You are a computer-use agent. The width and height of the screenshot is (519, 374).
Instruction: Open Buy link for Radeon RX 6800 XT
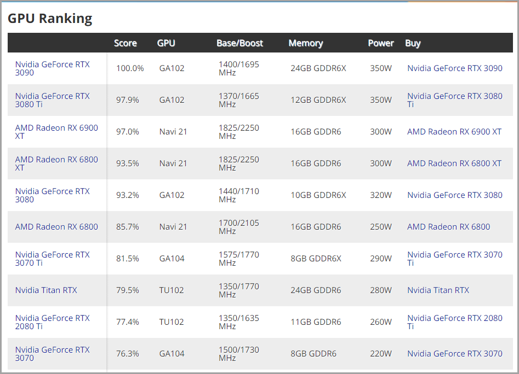(x=454, y=163)
